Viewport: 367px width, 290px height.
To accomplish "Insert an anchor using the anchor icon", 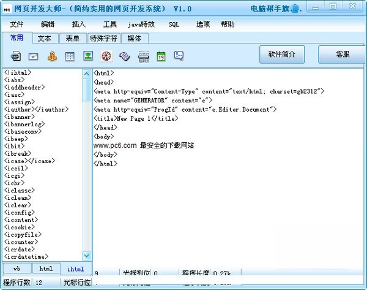I will 53,56.
